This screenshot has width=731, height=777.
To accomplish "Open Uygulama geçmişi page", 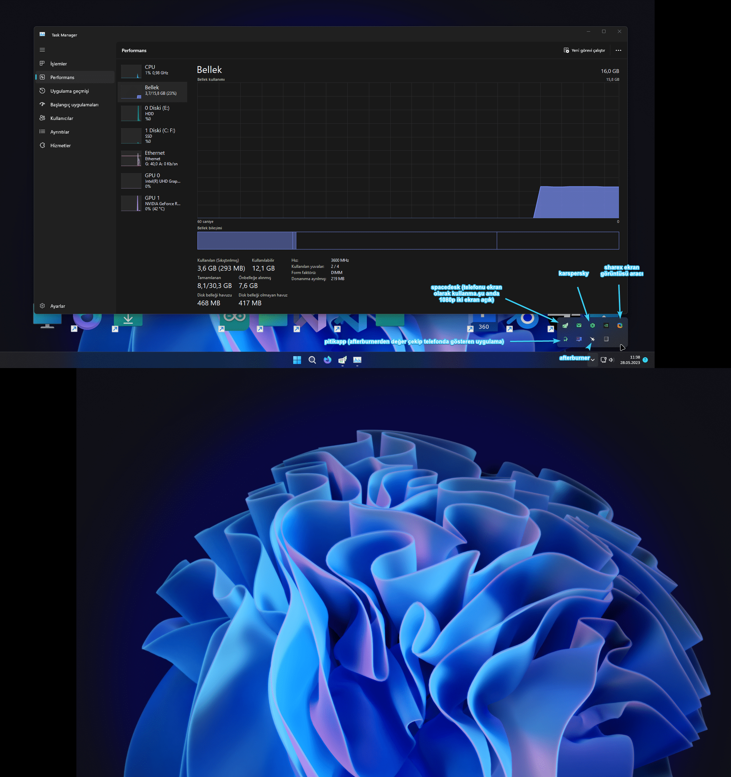I will 69,91.
